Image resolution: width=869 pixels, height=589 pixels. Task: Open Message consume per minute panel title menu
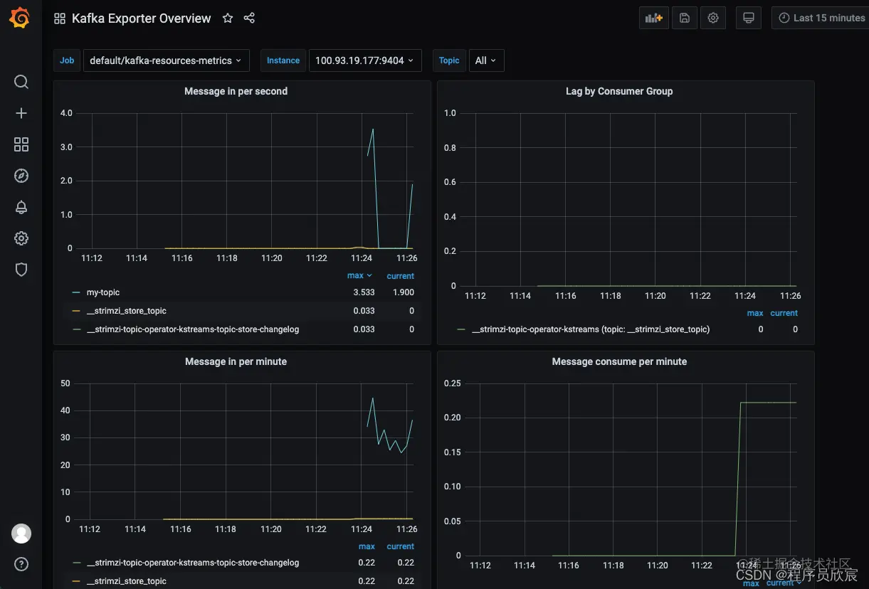619,361
